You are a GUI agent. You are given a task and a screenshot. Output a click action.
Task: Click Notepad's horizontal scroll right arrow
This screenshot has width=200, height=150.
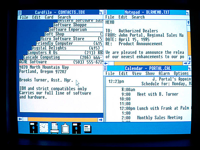[x=185, y=63]
